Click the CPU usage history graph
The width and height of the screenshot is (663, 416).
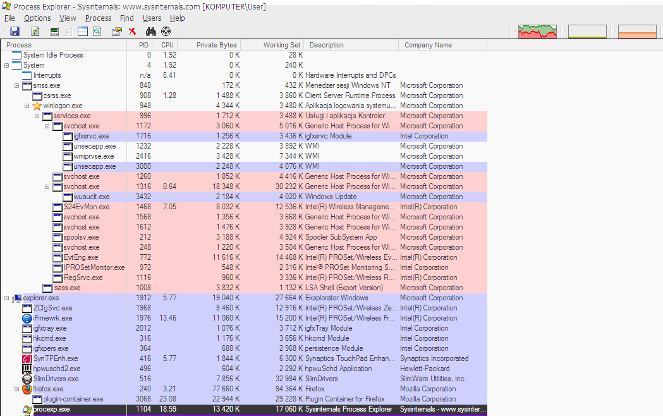(537, 31)
